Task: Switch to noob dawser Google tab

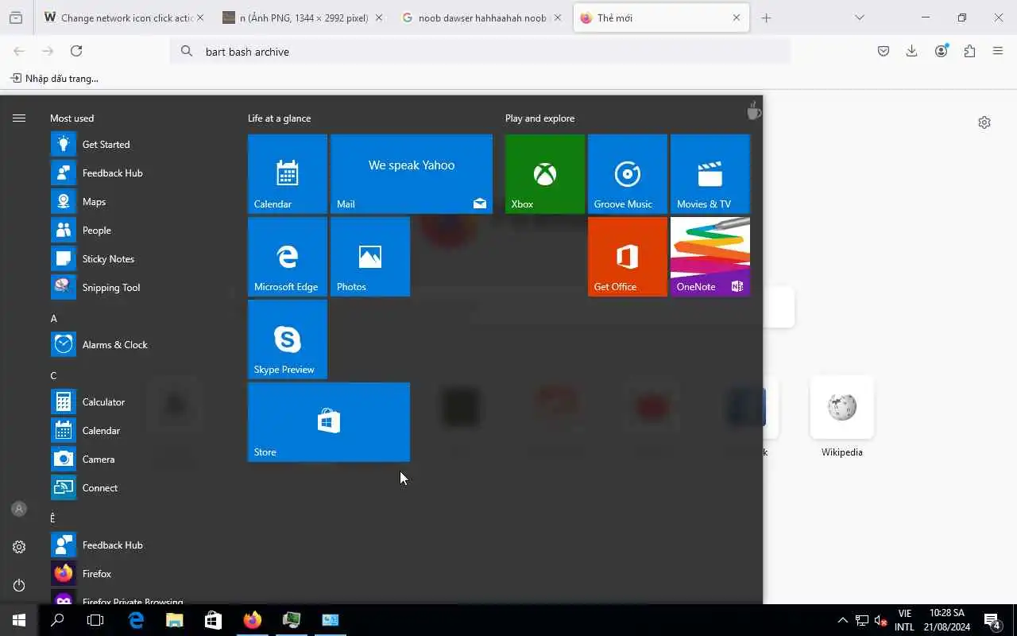Action: pos(482,17)
